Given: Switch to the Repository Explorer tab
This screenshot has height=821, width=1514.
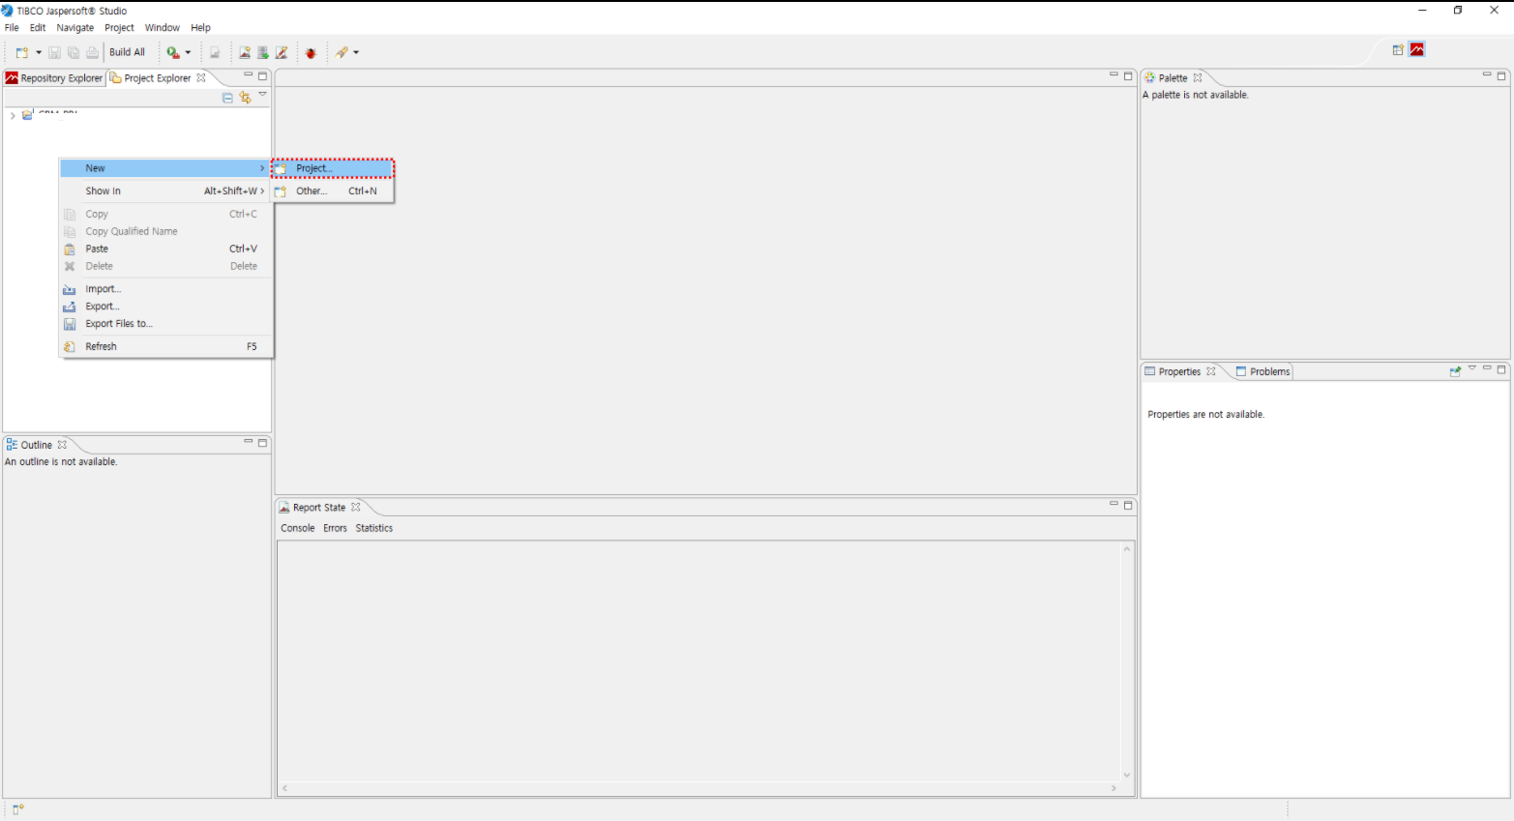Looking at the screenshot, I should [54, 78].
